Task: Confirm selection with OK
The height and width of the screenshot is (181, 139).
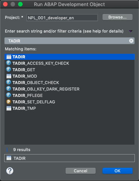Action: 118,171
